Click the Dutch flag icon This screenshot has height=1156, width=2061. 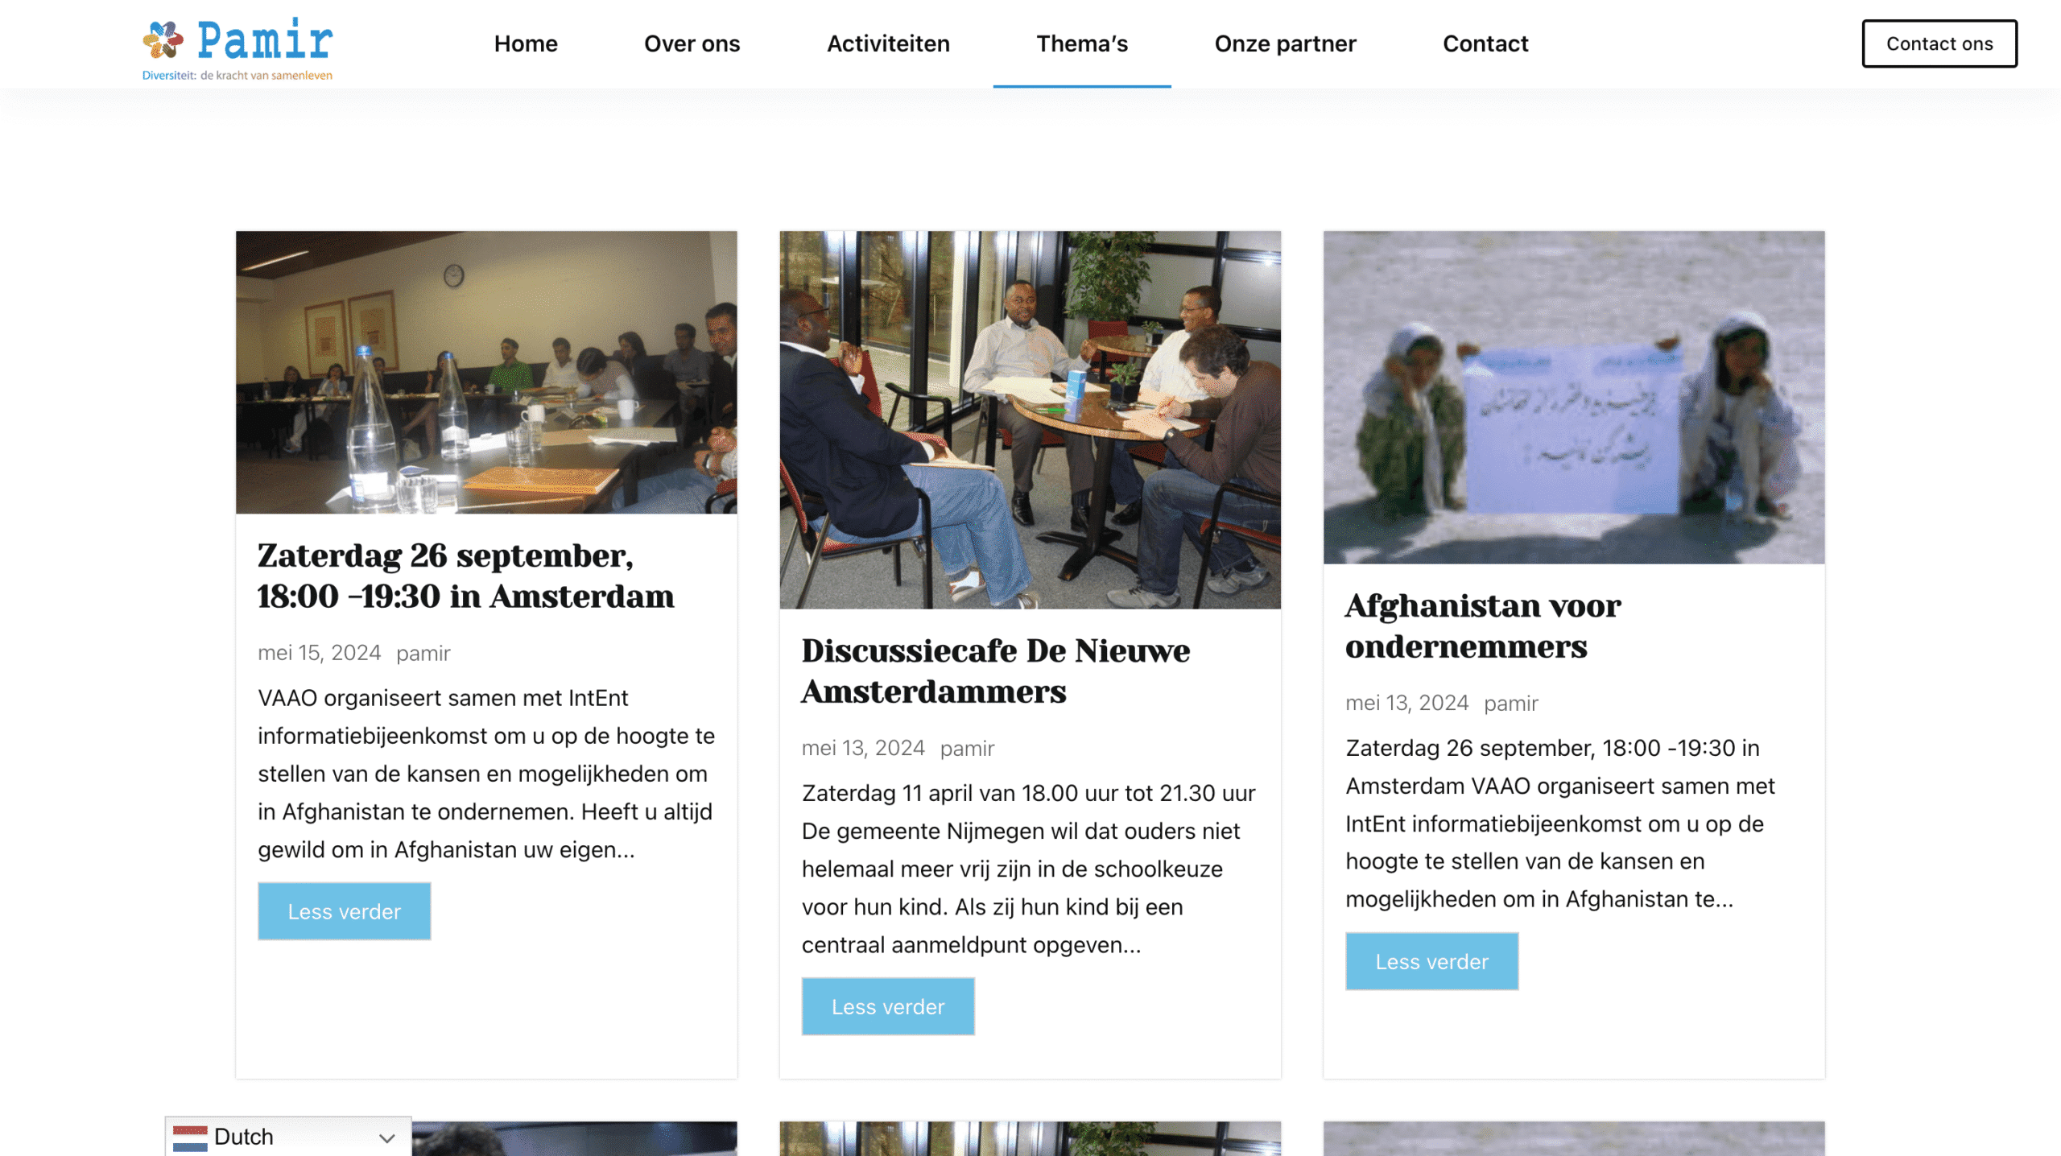[190, 1137]
